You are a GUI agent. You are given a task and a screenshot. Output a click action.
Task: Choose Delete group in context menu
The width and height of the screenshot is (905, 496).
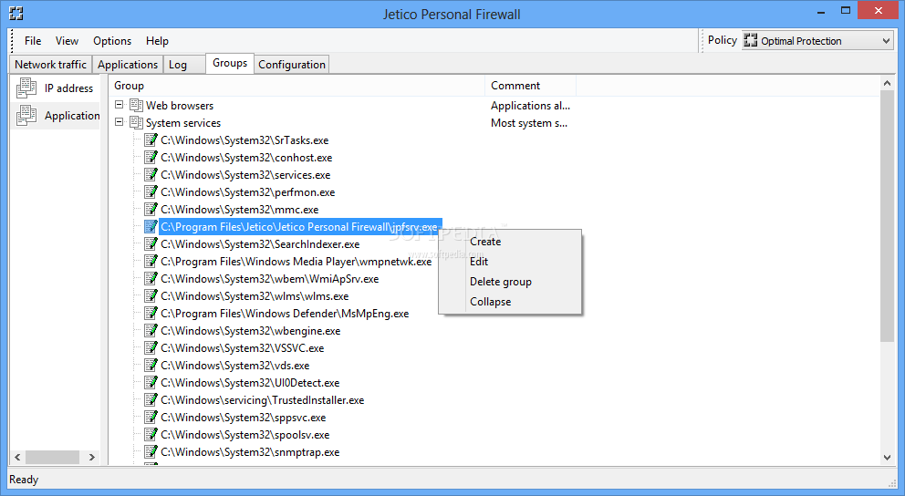[510, 282]
